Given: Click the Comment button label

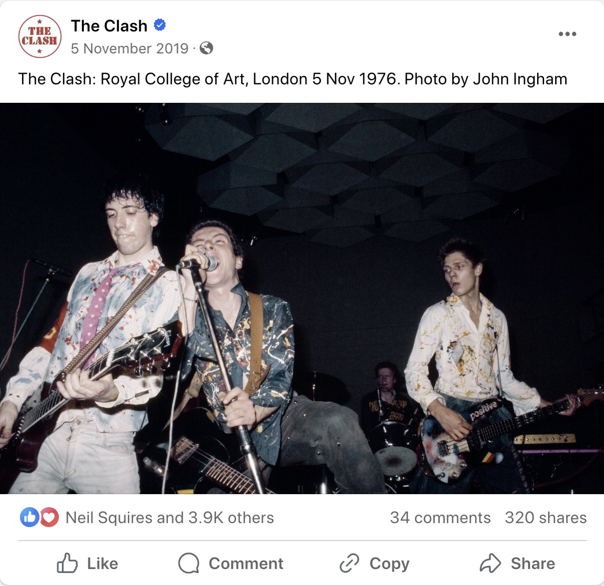Looking at the screenshot, I should [x=246, y=564].
